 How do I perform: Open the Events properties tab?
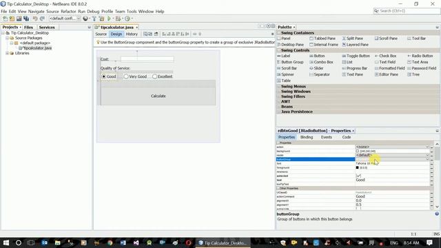pyautogui.click(x=326, y=137)
